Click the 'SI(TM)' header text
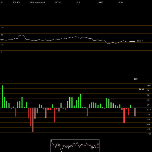This screenshot has width=152, height=152. 58,2
